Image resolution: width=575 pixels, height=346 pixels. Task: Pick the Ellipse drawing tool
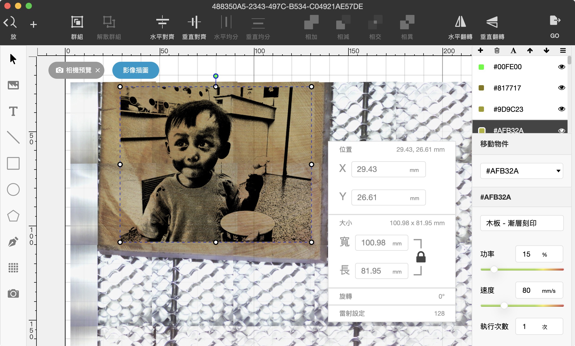pos(13,190)
